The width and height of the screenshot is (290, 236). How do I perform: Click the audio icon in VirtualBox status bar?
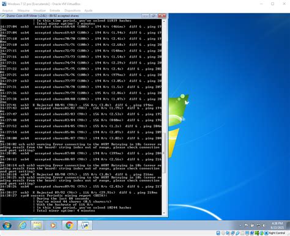tap(228, 233)
